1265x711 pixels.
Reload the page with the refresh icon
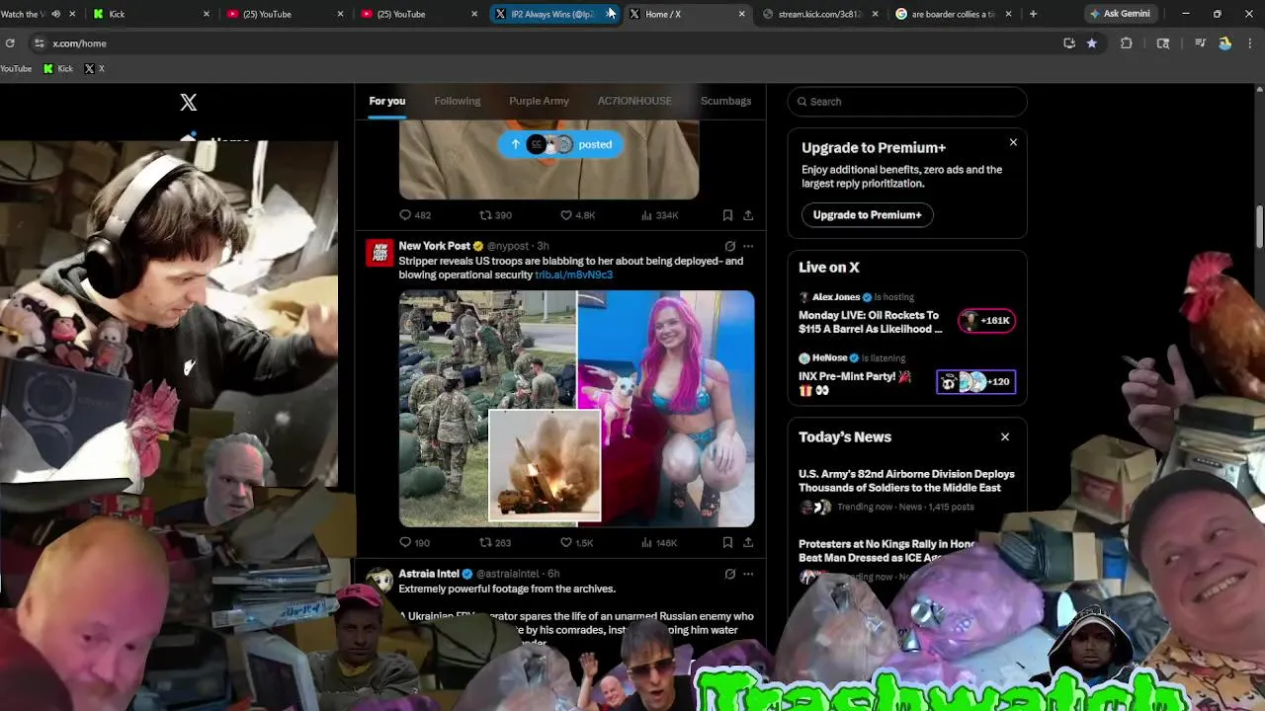[10, 43]
